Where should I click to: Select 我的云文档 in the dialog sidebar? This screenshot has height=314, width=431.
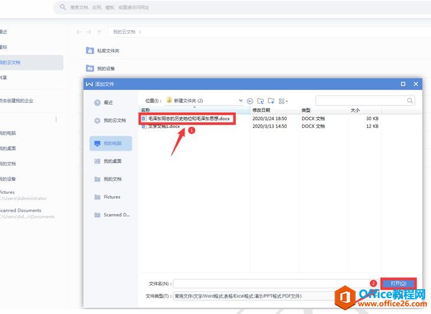tap(110, 121)
